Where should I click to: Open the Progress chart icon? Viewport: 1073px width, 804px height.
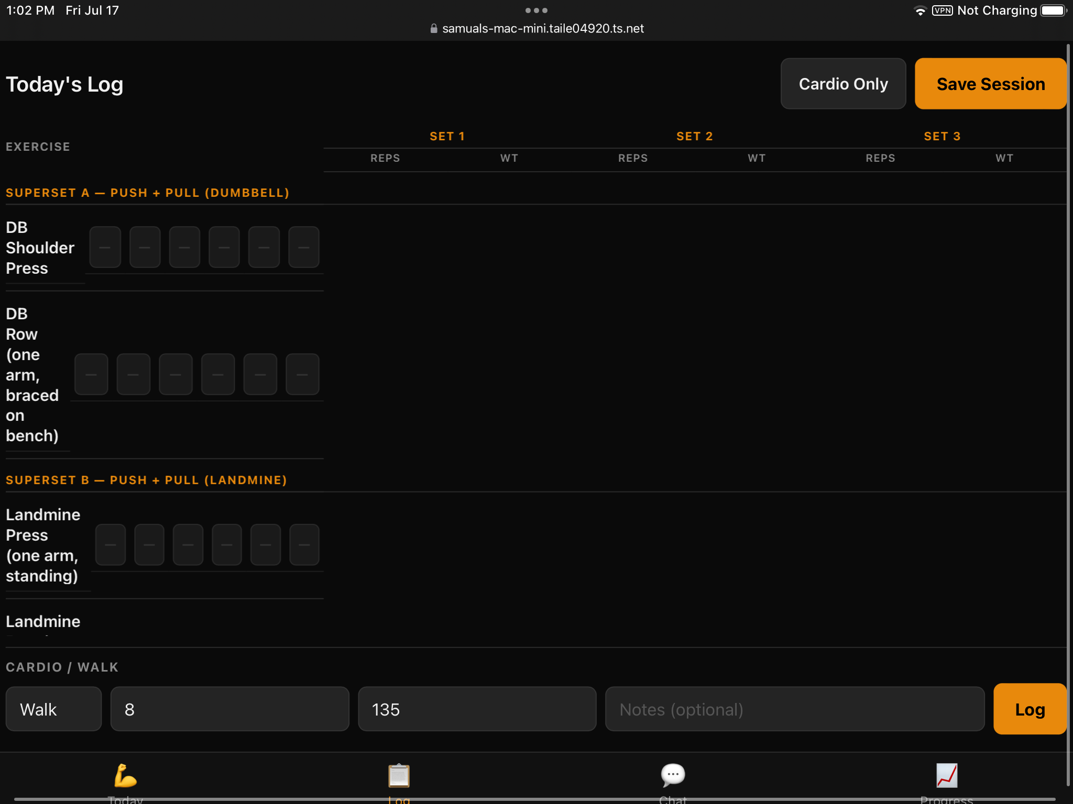[x=947, y=776]
